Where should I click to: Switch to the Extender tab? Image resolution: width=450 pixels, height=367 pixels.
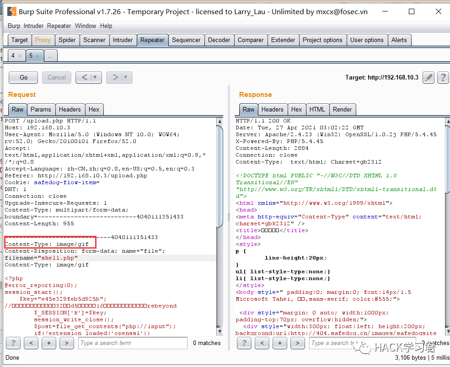pos(283,40)
